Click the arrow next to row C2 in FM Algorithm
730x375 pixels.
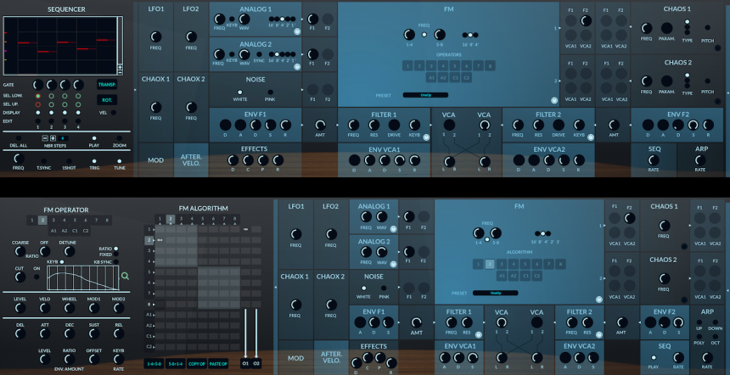[154, 347]
